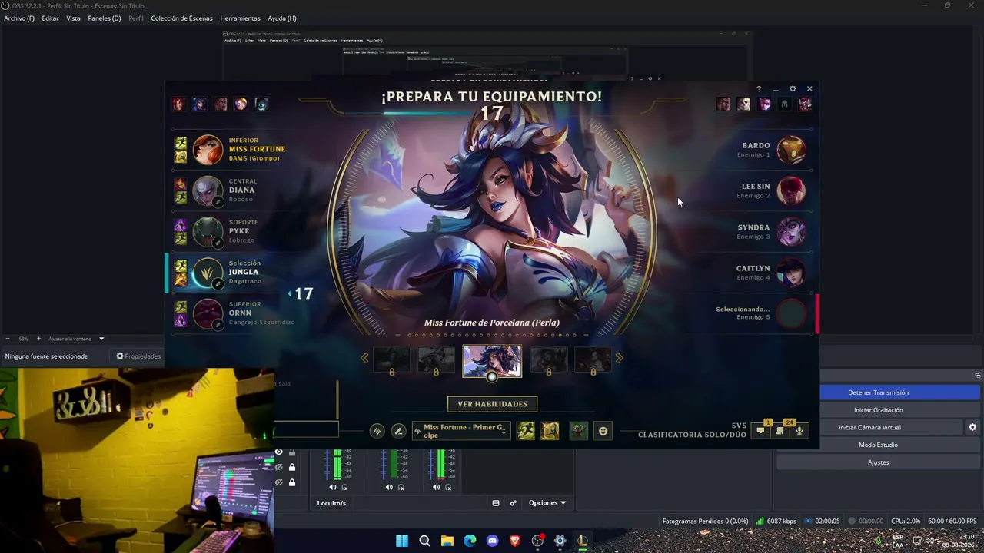Click Lee Sin enemy champion portrait
984x553 pixels.
[x=791, y=190]
